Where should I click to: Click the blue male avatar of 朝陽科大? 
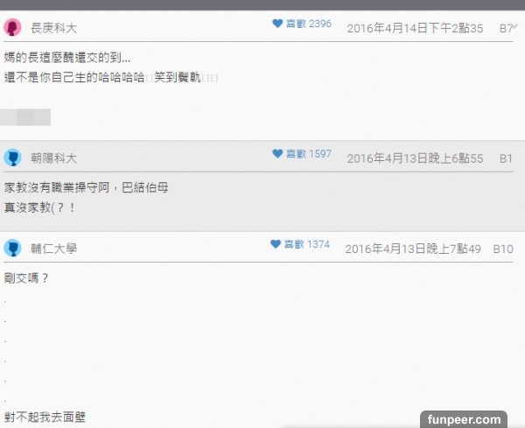tap(13, 158)
